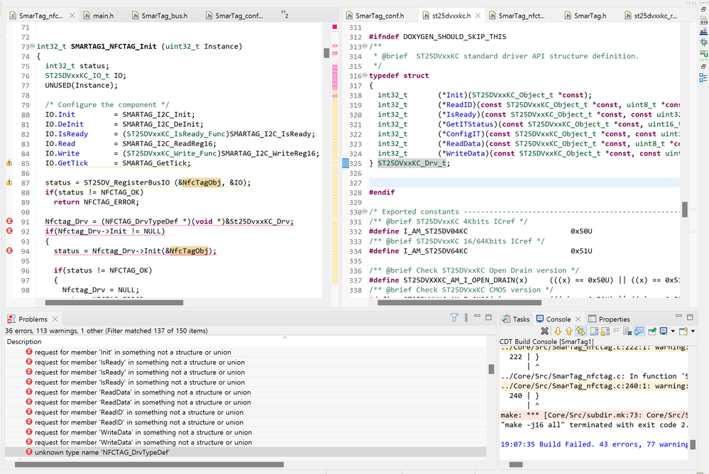Click warning marker beside line 85
The width and height of the screenshot is (709, 474).
(x=9, y=163)
